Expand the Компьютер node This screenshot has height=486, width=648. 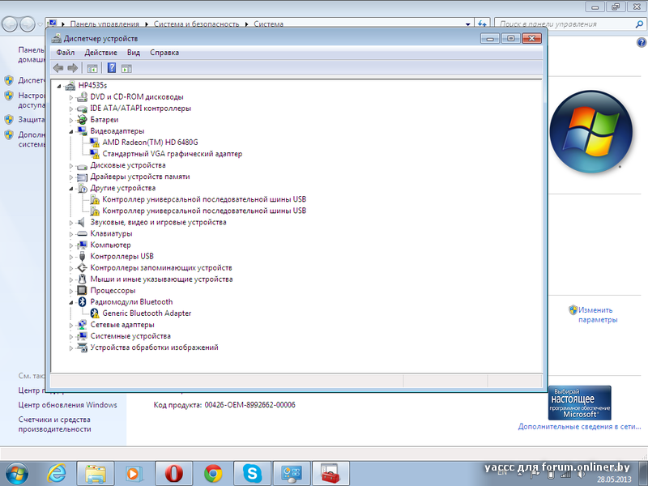click(71, 245)
